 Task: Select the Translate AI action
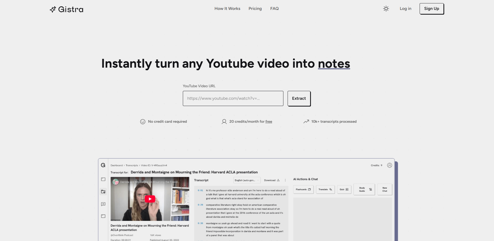pos(325,190)
